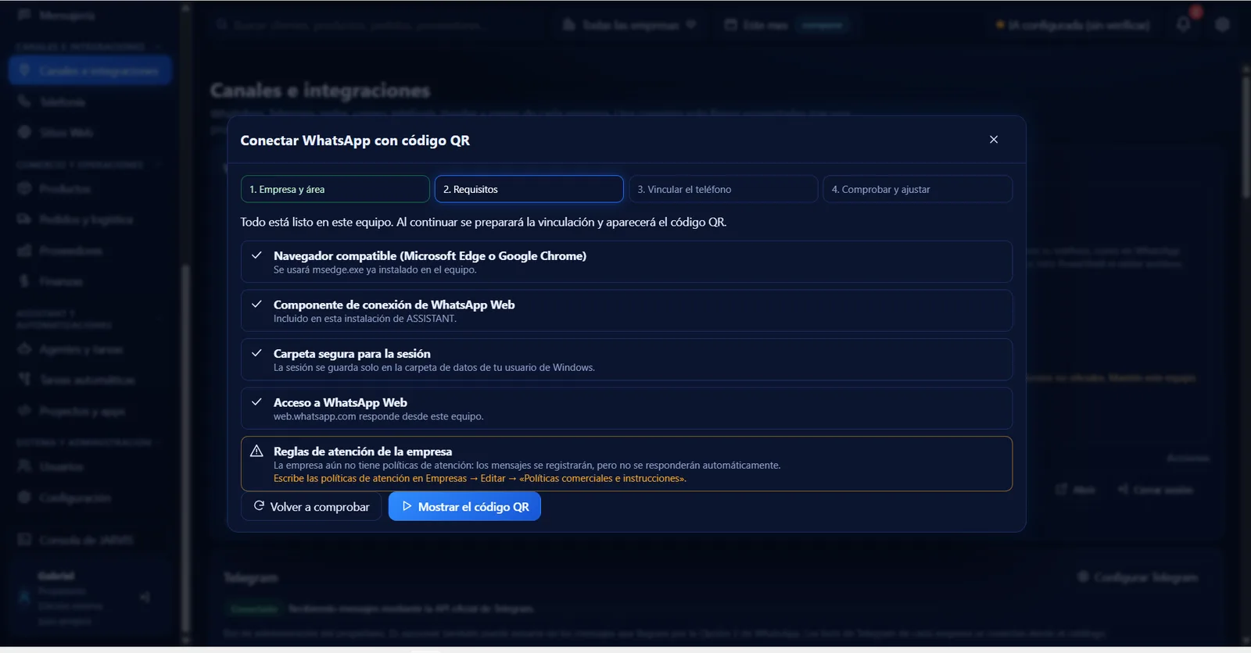Open the settings gear in the top bar

pos(1223,24)
